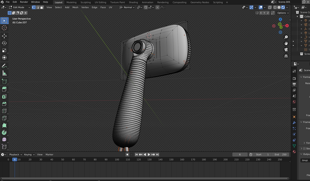Image resolution: width=310 pixels, height=181 pixels.
Task: Toggle camera view in viewport
Action: (x=286, y=49)
